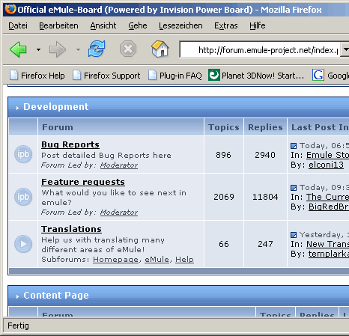This screenshot has width=349, height=336.
Task: Open the address bar URL dropdown
Action: pos(345,49)
